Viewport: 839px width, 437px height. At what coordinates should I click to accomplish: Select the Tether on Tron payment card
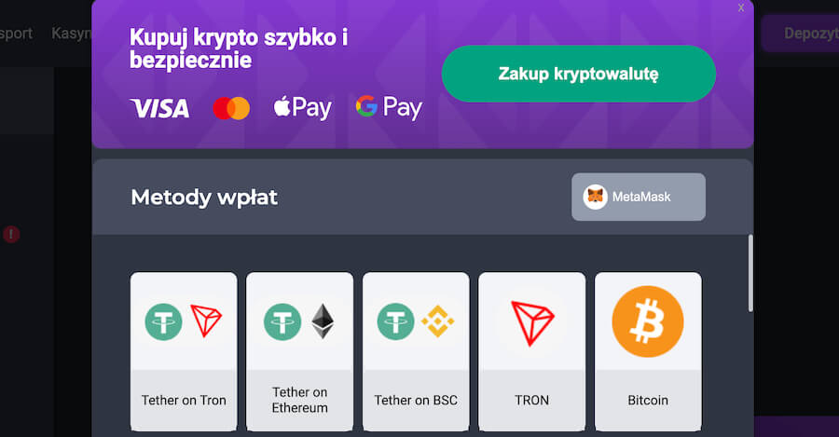184,351
